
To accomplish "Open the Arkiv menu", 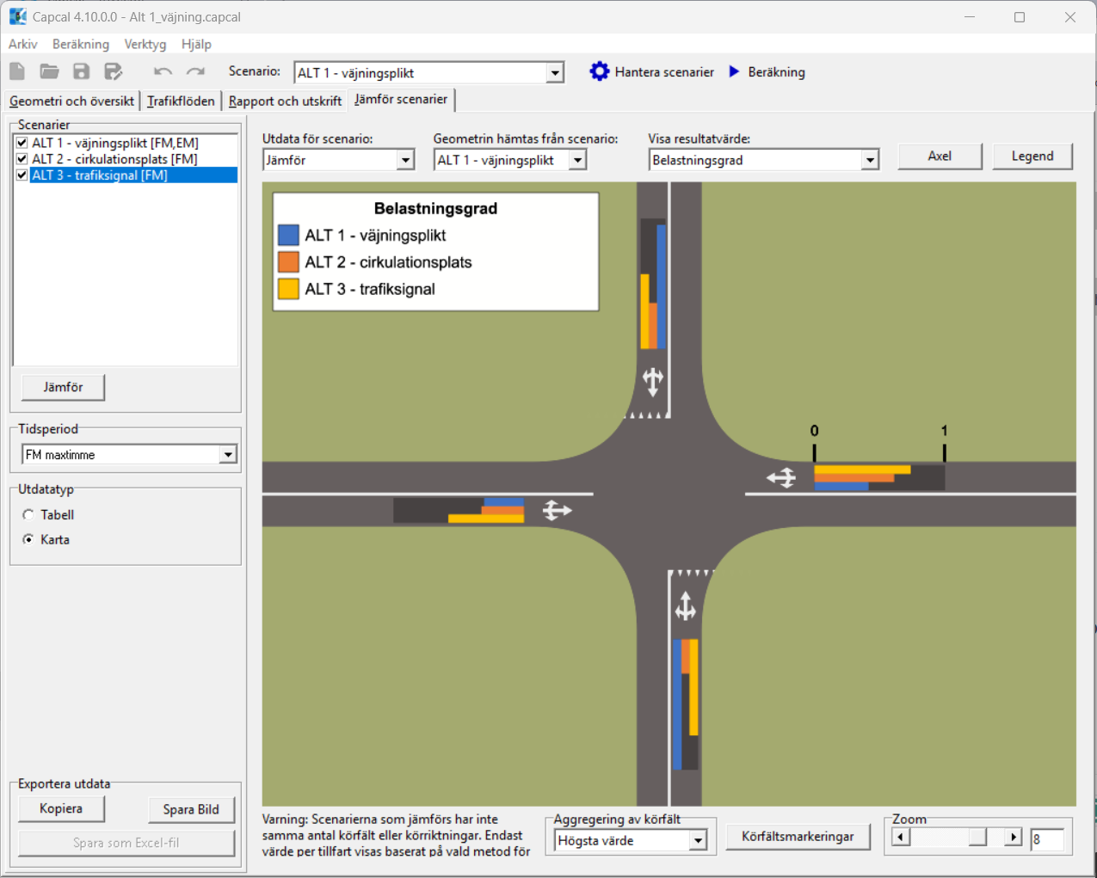I will [23, 44].
